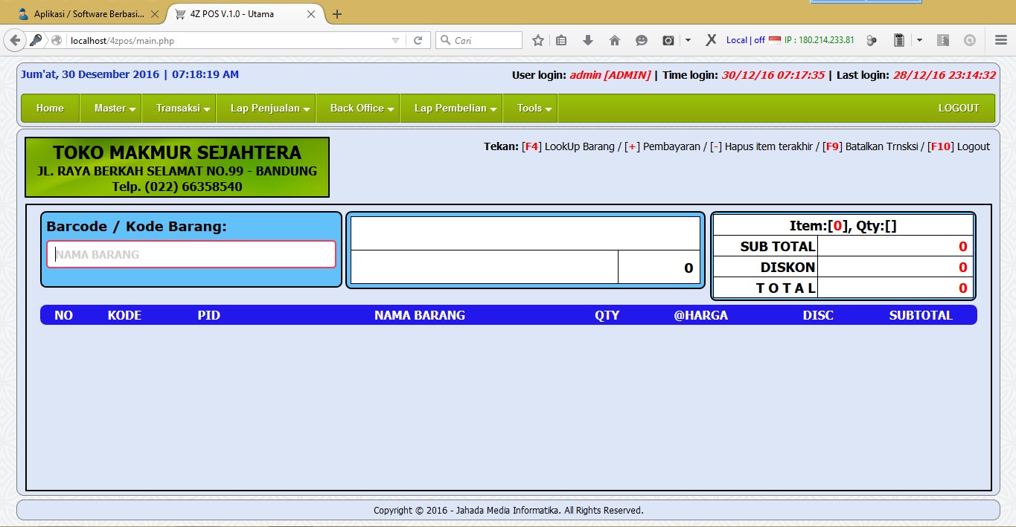Image resolution: width=1016 pixels, height=527 pixels.
Task: Click the LOGOUT button
Action: pyautogui.click(x=959, y=109)
